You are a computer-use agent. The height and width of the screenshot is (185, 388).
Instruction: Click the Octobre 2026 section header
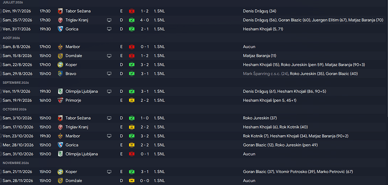pyautogui.click(x=15, y=109)
